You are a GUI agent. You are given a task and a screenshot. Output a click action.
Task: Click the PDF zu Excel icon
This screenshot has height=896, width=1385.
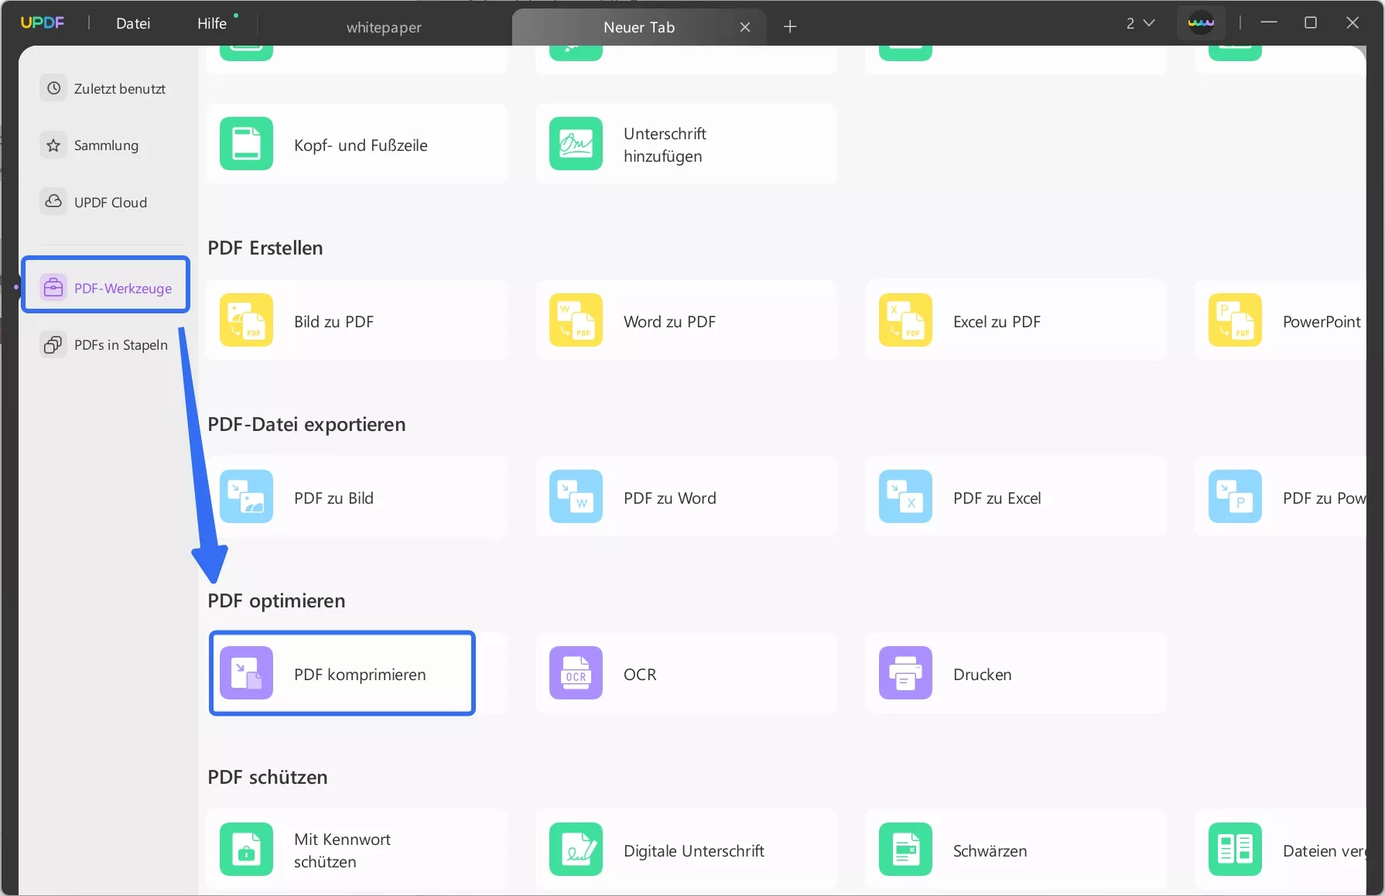pyautogui.click(x=905, y=496)
